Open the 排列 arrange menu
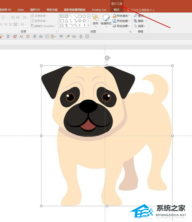This screenshot has height=222, width=192. coord(96,21)
